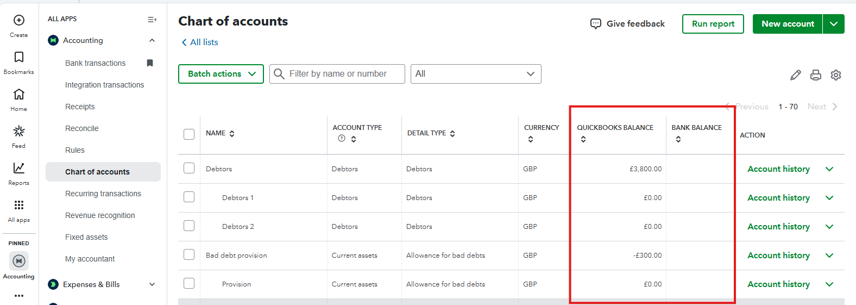The image size is (856, 305).
Task: Go to Home icon
Action: click(19, 95)
